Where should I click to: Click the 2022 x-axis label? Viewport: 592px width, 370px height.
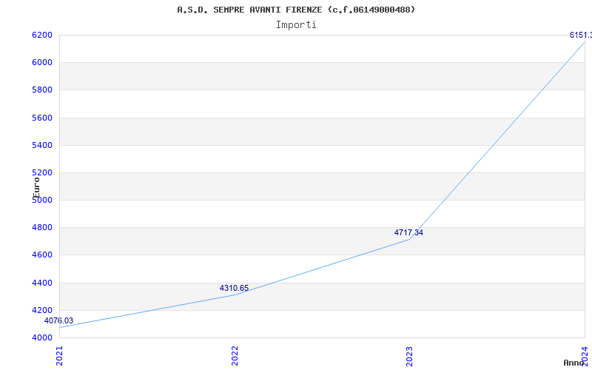pyautogui.click(x=235, y=356)
